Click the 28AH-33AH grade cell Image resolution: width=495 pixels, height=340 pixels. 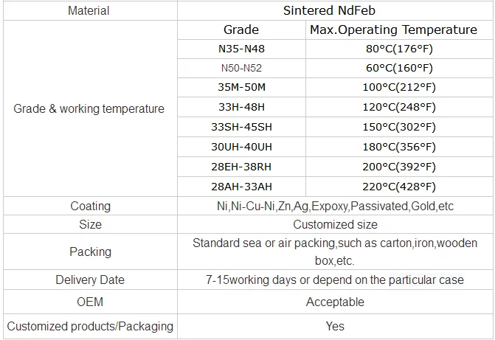[241, 187]
